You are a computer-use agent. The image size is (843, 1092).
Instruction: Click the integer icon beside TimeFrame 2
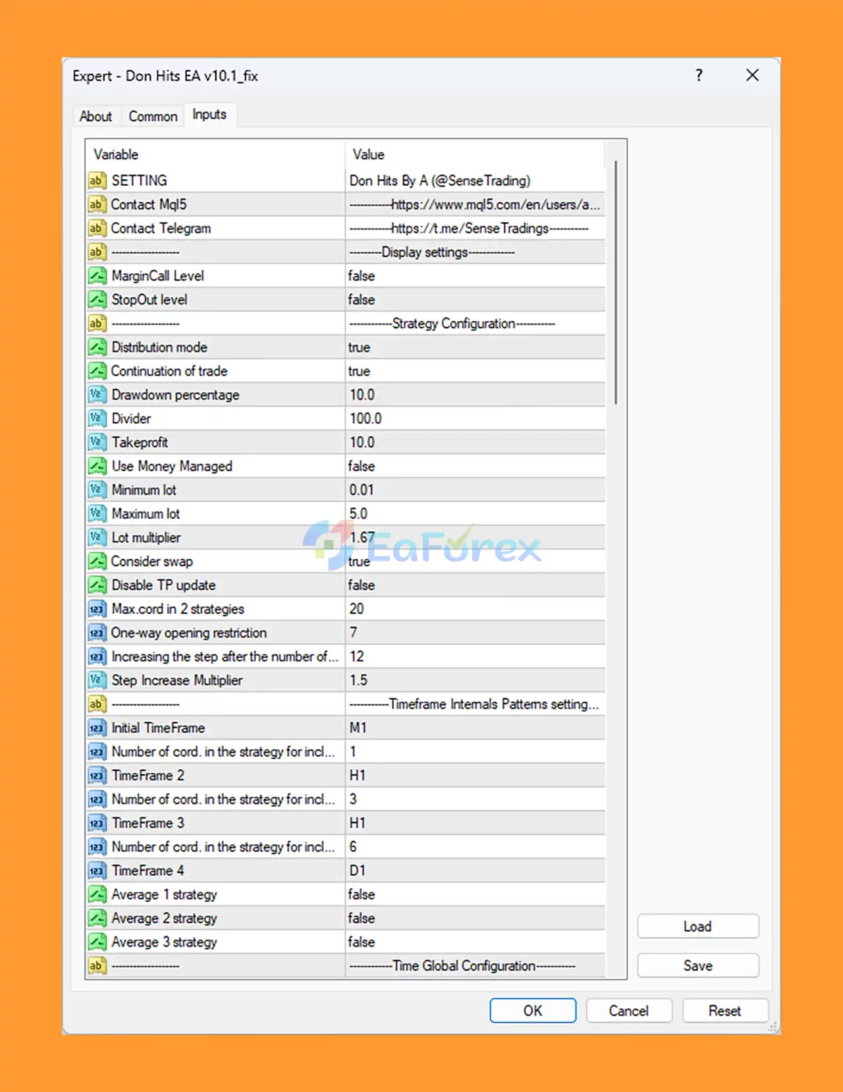click(x=97, y=775)
